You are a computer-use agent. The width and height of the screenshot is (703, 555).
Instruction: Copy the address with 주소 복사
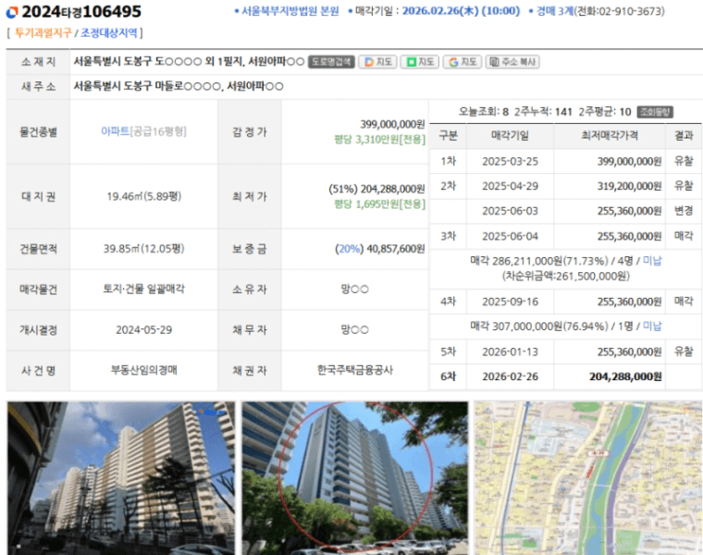[512, 62]
